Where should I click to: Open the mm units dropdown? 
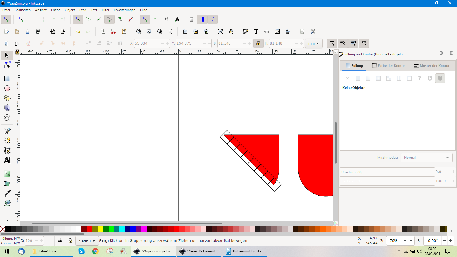coord(314,43)
